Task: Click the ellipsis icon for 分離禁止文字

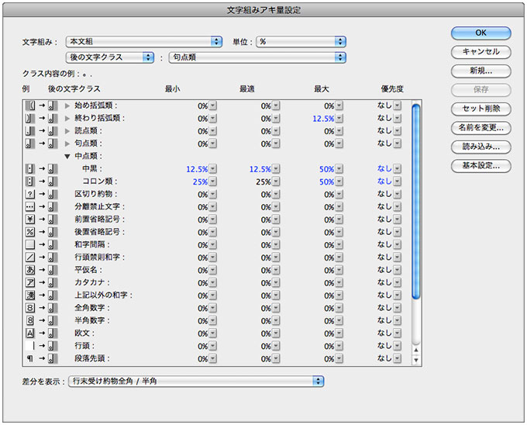Action: pos(30,207)
